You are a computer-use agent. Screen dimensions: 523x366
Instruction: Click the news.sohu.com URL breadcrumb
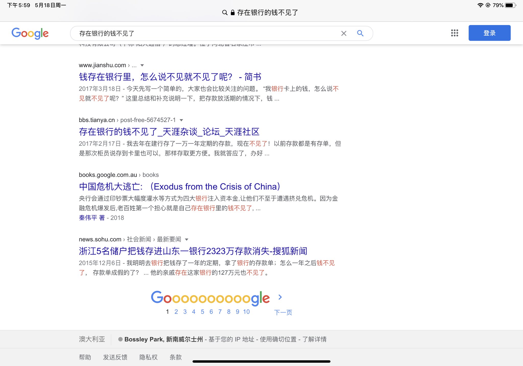point(100,239)
